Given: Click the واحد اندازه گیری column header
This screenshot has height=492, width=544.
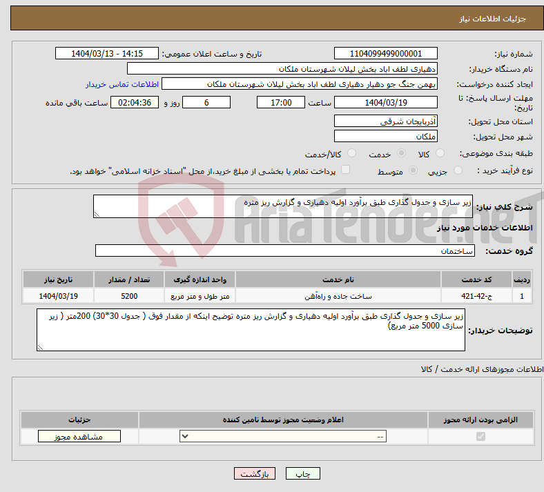Looking at the screenshot, I should click(200, 279).
